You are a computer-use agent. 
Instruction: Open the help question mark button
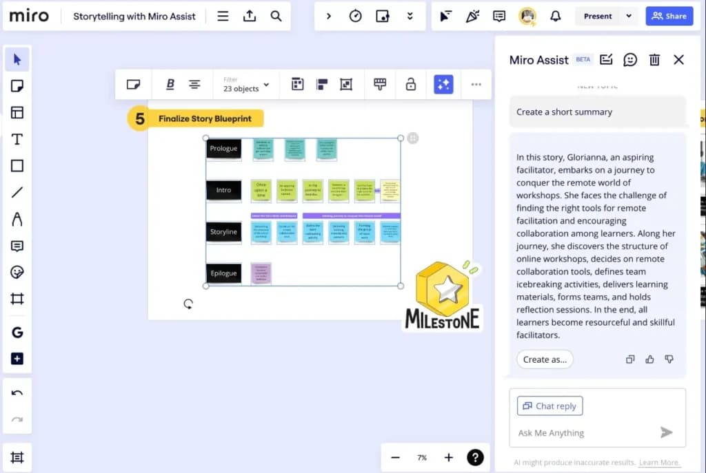click(x=475, y=457)
